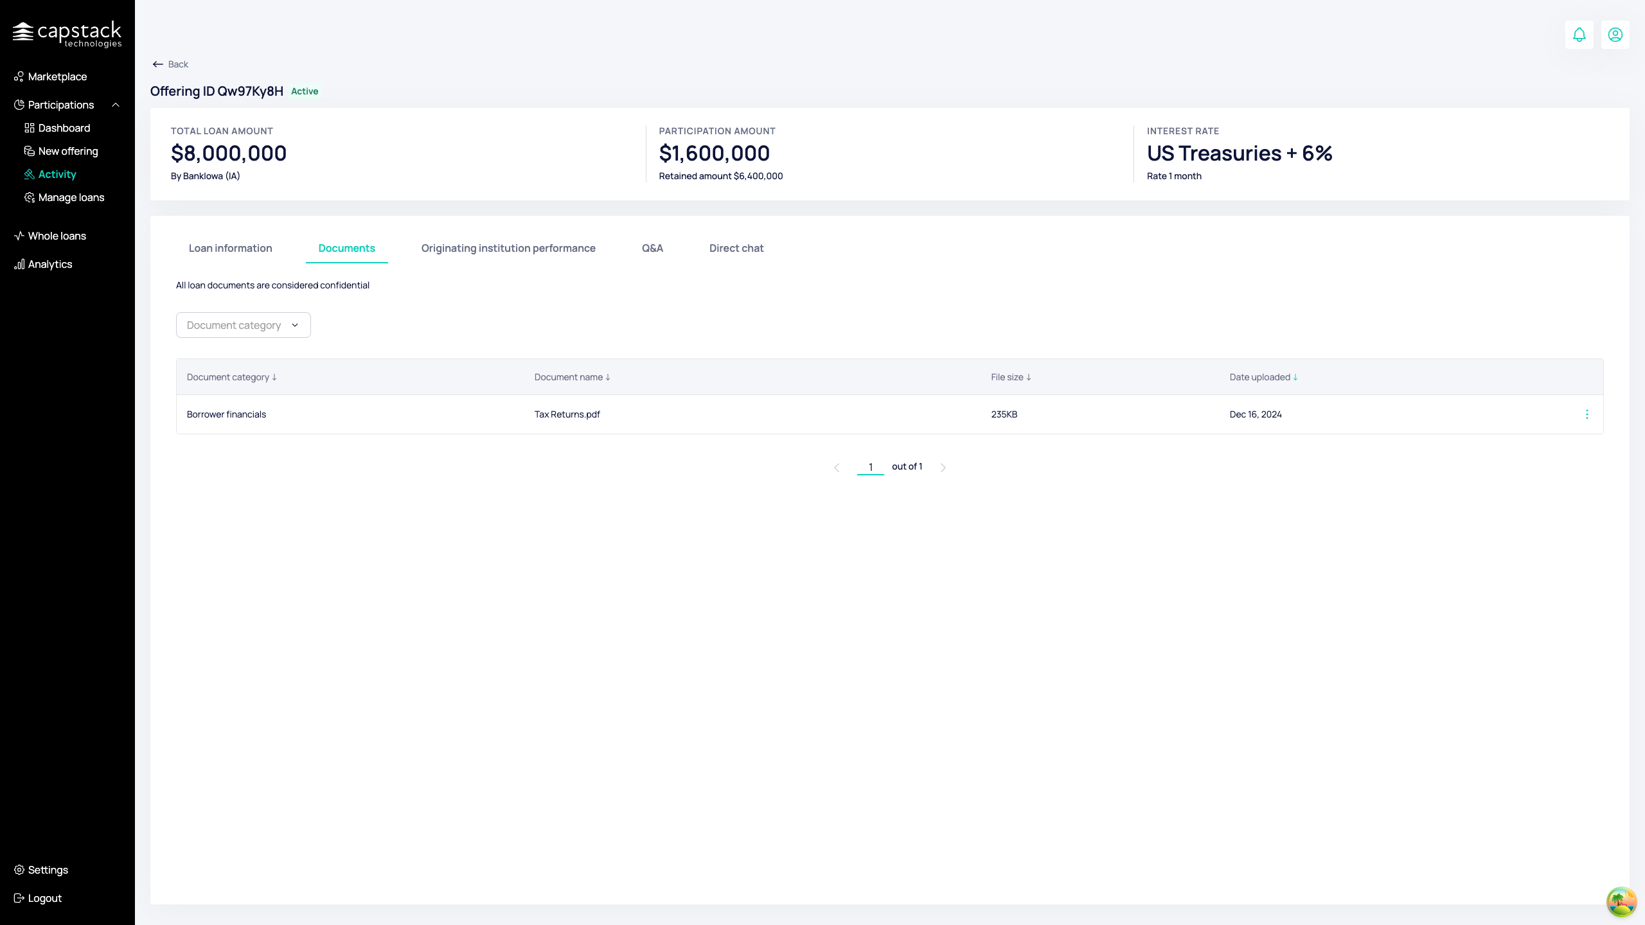Sort by Date uploaded arrow
The image size is (1645, 925).
pos(1295,377)
